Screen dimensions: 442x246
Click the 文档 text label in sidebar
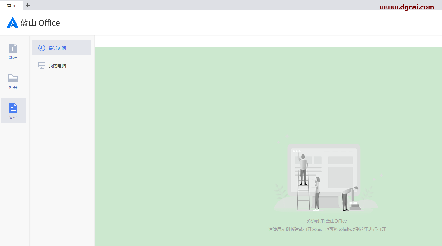[13, 117]
